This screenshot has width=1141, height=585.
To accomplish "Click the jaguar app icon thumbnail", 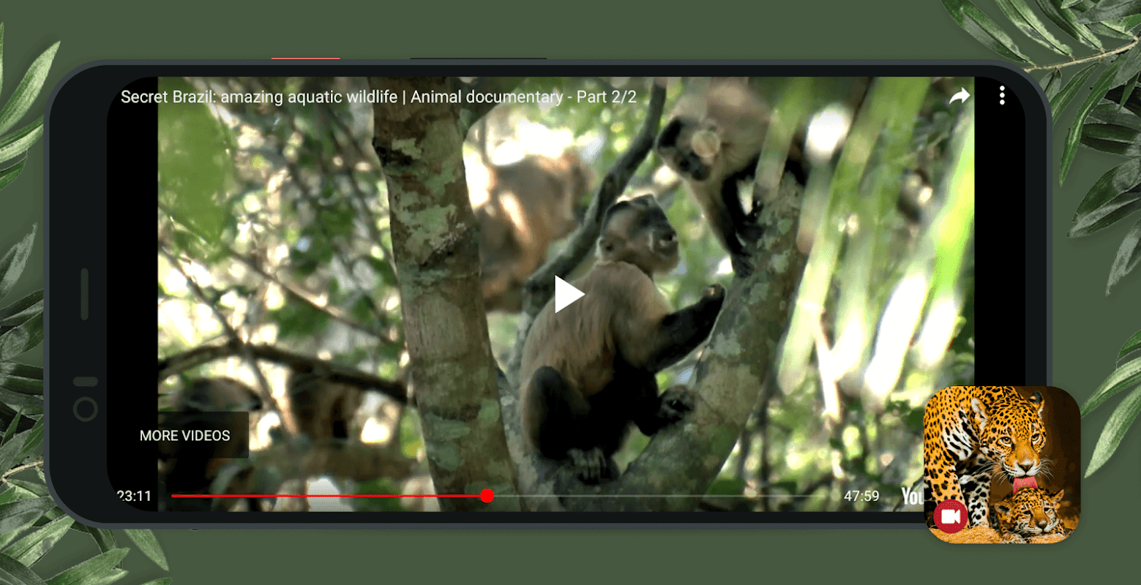I will (1002, 464).
